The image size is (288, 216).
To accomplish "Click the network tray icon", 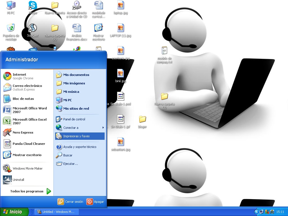I will 262,212.
